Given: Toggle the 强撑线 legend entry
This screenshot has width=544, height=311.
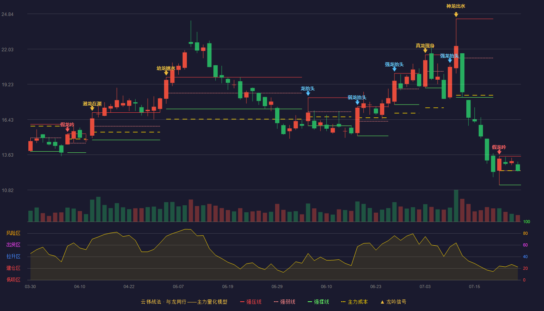Looking at the screenshot, I should (x=318, y=302).
